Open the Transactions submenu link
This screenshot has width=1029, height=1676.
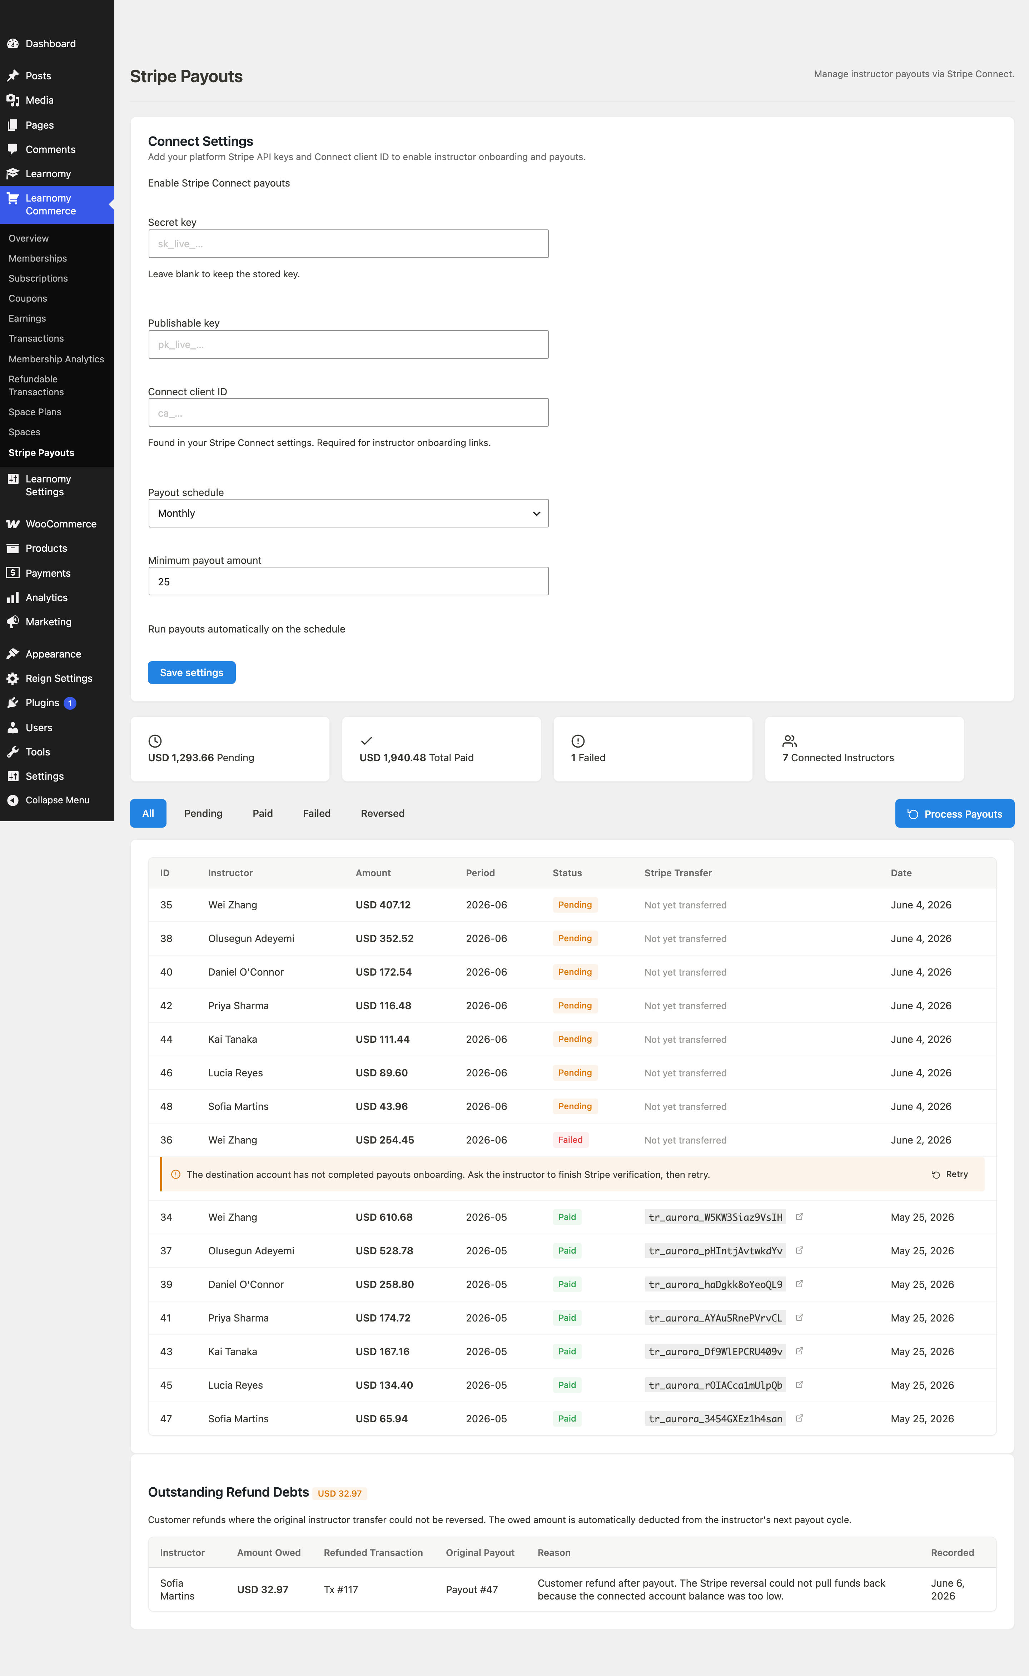tap(36, 338)
